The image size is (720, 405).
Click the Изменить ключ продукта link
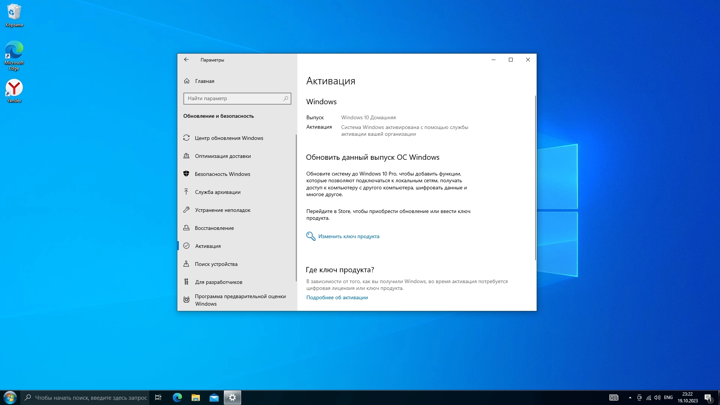pyautogui.click(x=348, y=236)
